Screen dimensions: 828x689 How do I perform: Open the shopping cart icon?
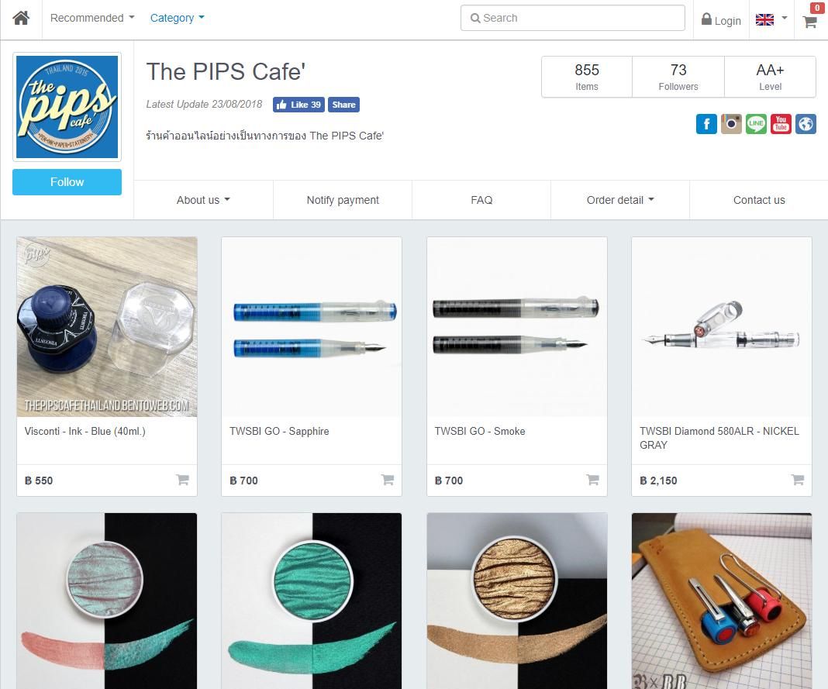[x=809, y=22]
